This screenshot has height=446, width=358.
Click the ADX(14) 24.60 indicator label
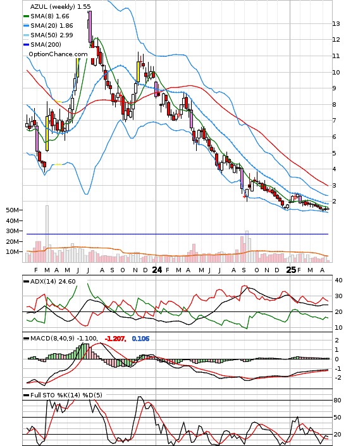53,282
